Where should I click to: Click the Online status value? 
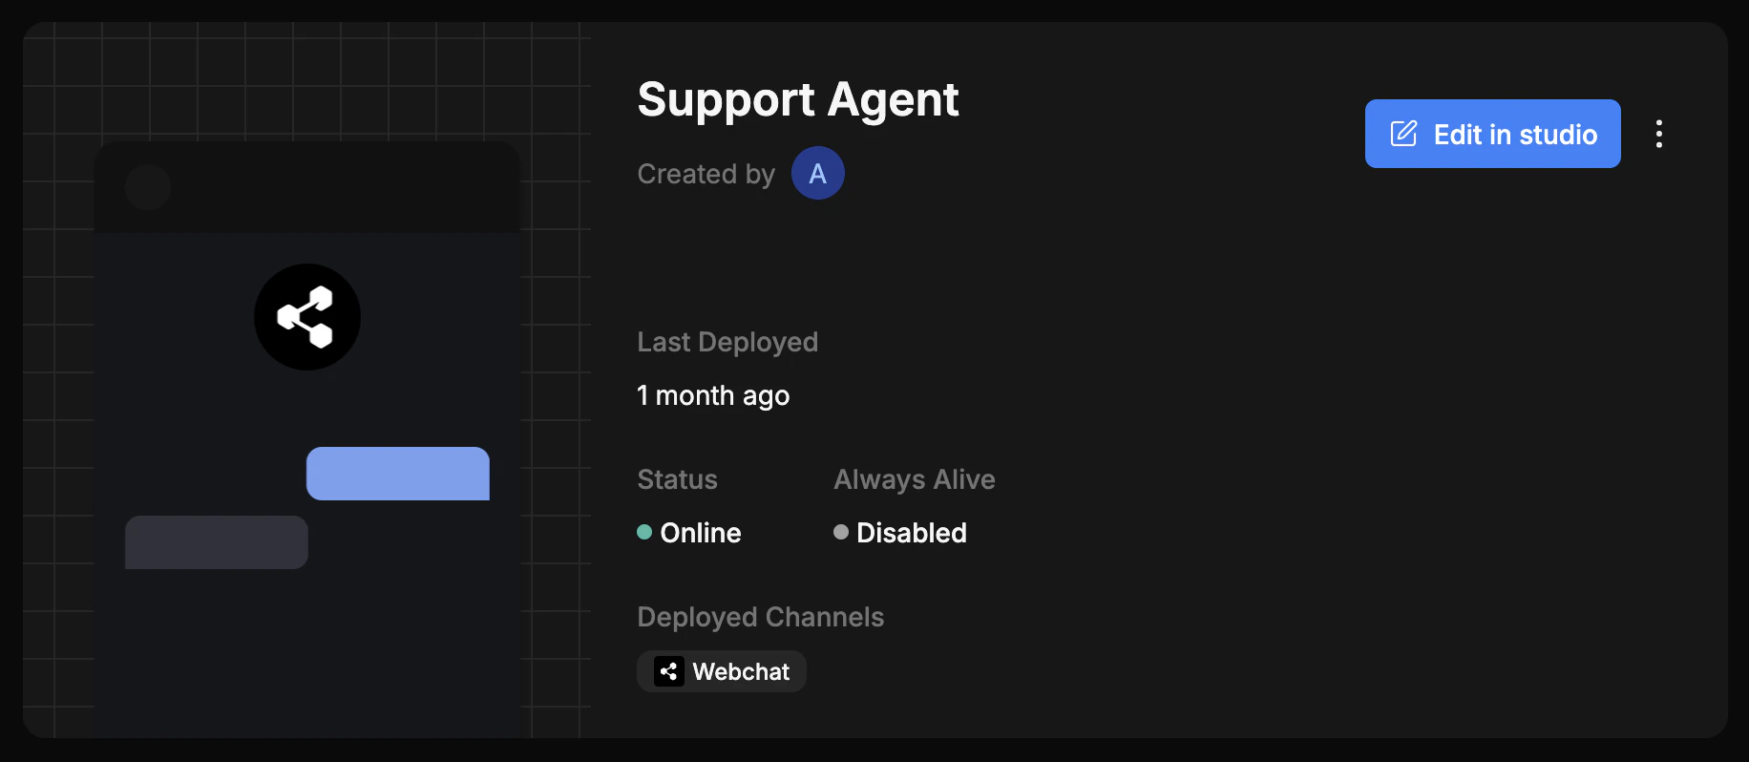[700, 533]
